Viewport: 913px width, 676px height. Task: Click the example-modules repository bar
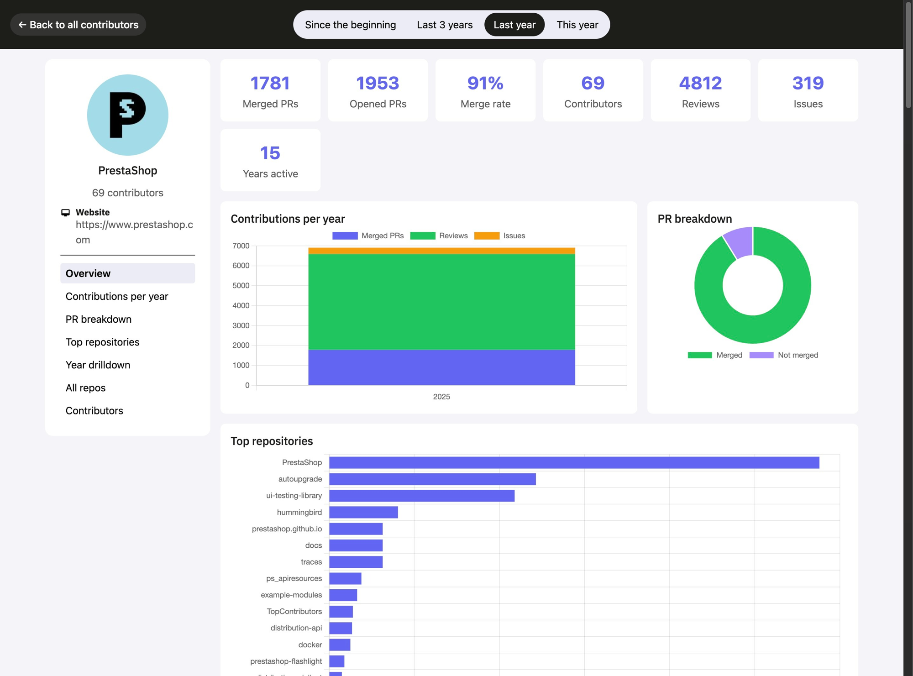pos(343,595)
